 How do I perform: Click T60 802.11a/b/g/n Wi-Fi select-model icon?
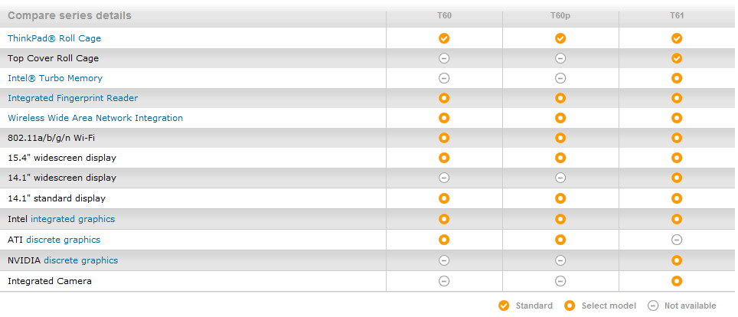[x=444, y=138]
